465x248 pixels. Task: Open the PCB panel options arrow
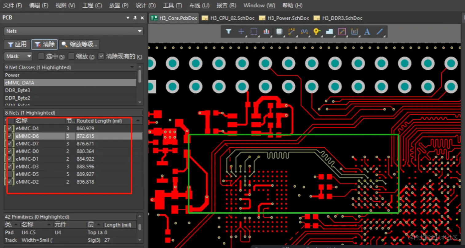[128, 18]
